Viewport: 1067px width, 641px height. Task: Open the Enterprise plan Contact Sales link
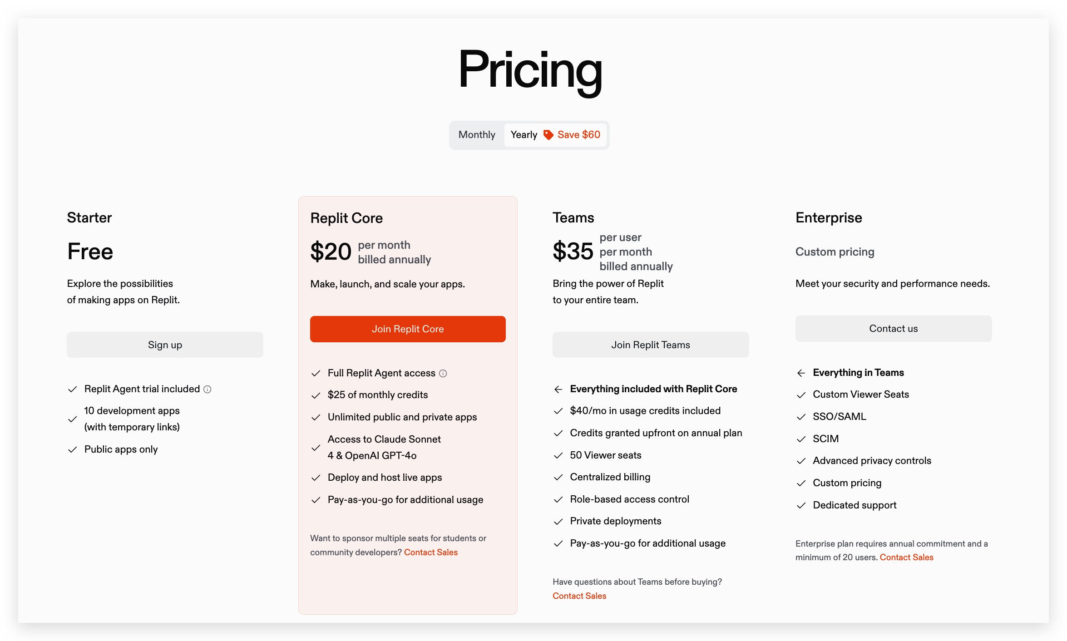tap(906, 557)
